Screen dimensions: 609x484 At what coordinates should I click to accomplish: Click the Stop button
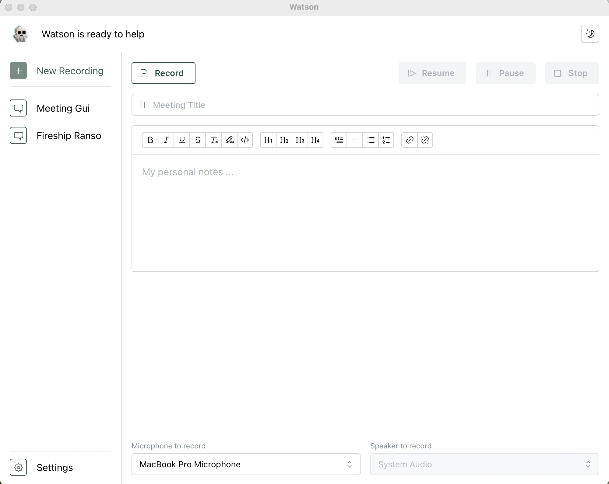pos(572,73)
